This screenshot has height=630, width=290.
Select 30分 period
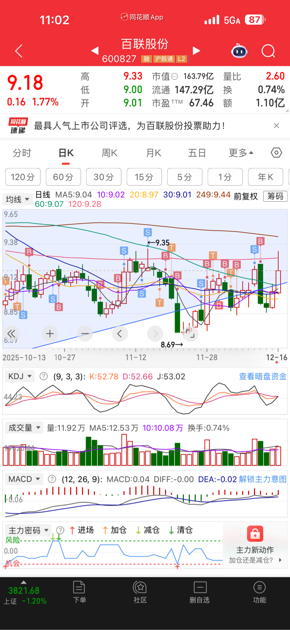pos(104,177)
